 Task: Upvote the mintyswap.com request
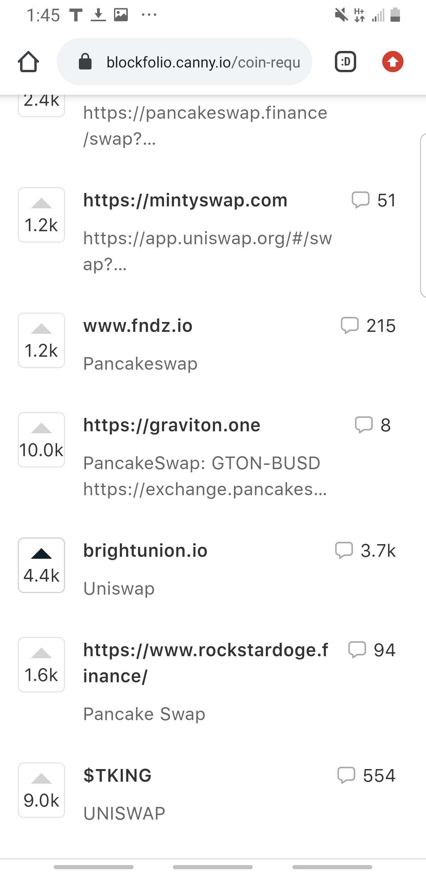click(41, 215)
